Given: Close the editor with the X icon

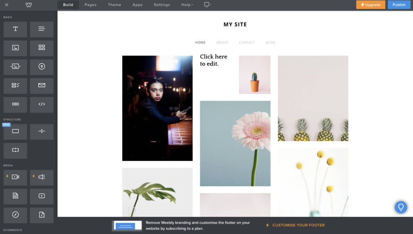Looking at the screenshot, I should click(6, 5).
